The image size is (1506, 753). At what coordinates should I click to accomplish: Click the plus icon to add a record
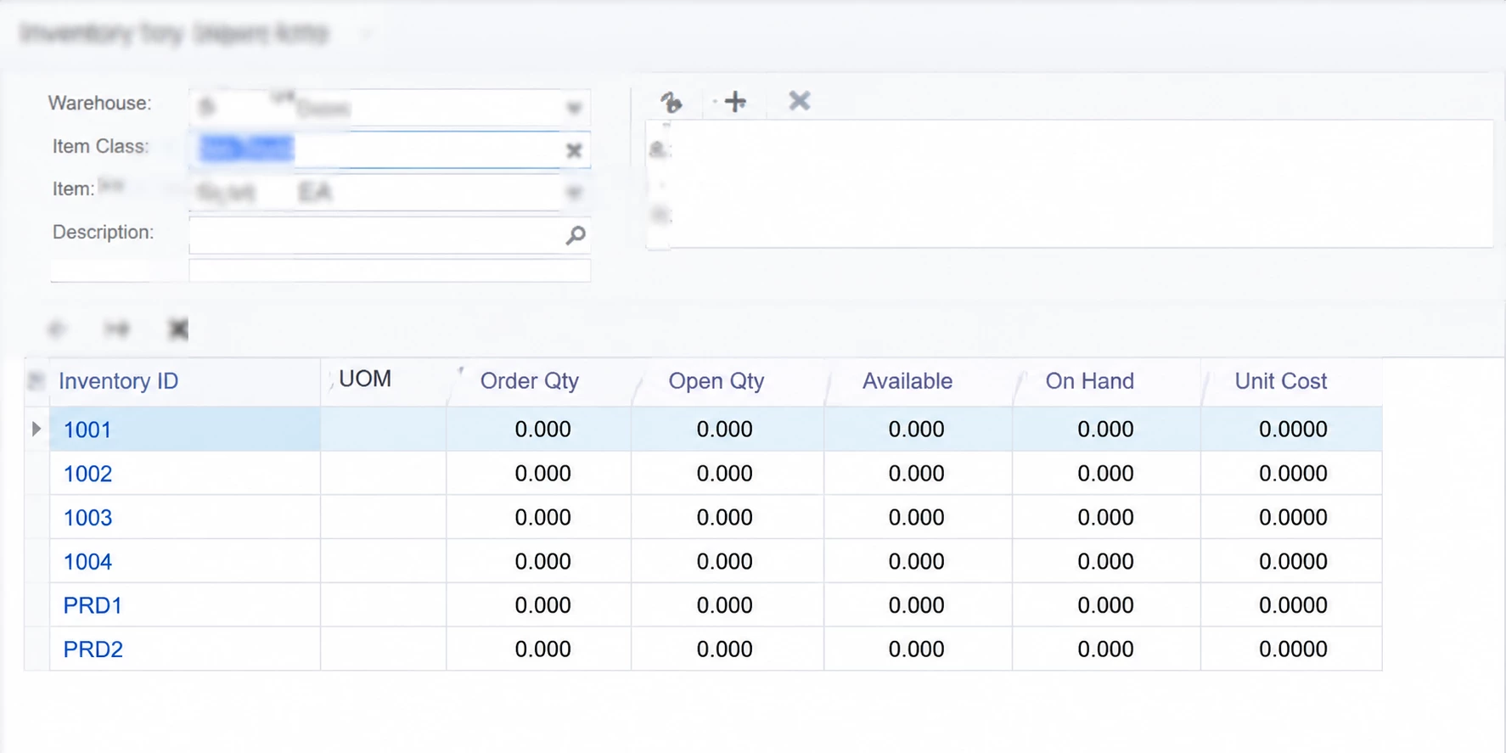tap(735, 102)
